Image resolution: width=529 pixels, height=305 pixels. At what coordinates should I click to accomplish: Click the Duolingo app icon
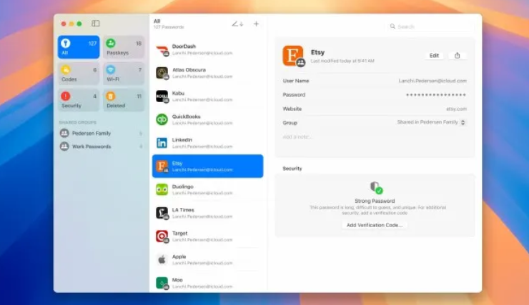(x=162, y=189)
